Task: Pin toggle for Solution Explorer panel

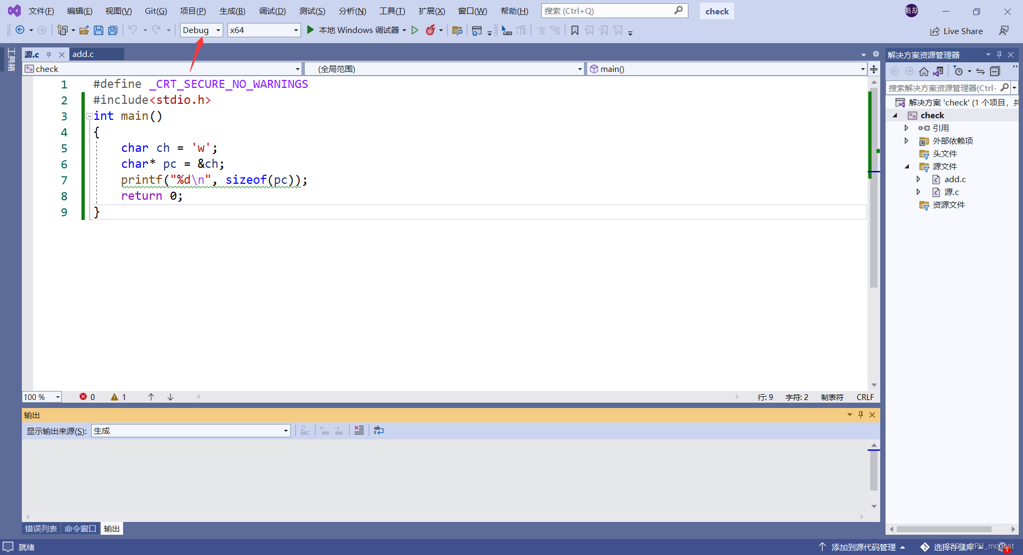Action: [999, 55]
